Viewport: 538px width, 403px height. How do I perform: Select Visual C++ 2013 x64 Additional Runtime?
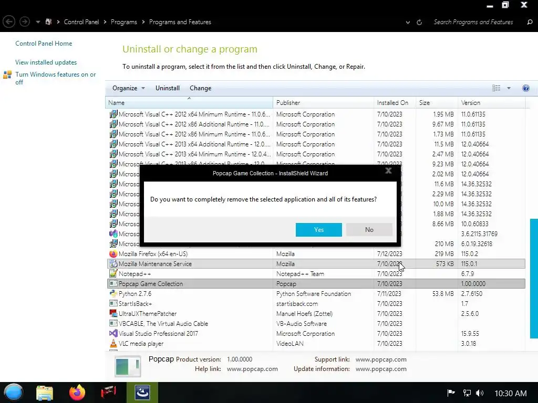click(x=315, y=144)
